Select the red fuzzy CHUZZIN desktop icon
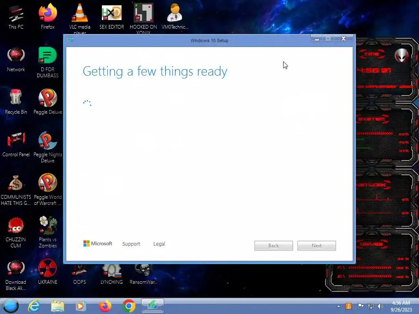This screenshot has width=419, height=314. click(16, 233)
